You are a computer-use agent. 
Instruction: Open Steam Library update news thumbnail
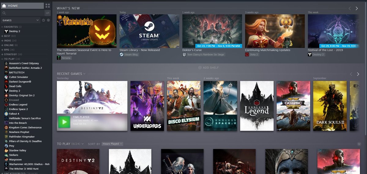[149, 31]
